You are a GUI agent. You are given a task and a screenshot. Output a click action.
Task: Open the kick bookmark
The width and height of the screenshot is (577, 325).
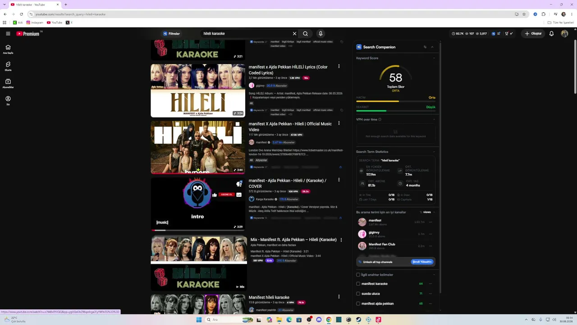[18, 23]
